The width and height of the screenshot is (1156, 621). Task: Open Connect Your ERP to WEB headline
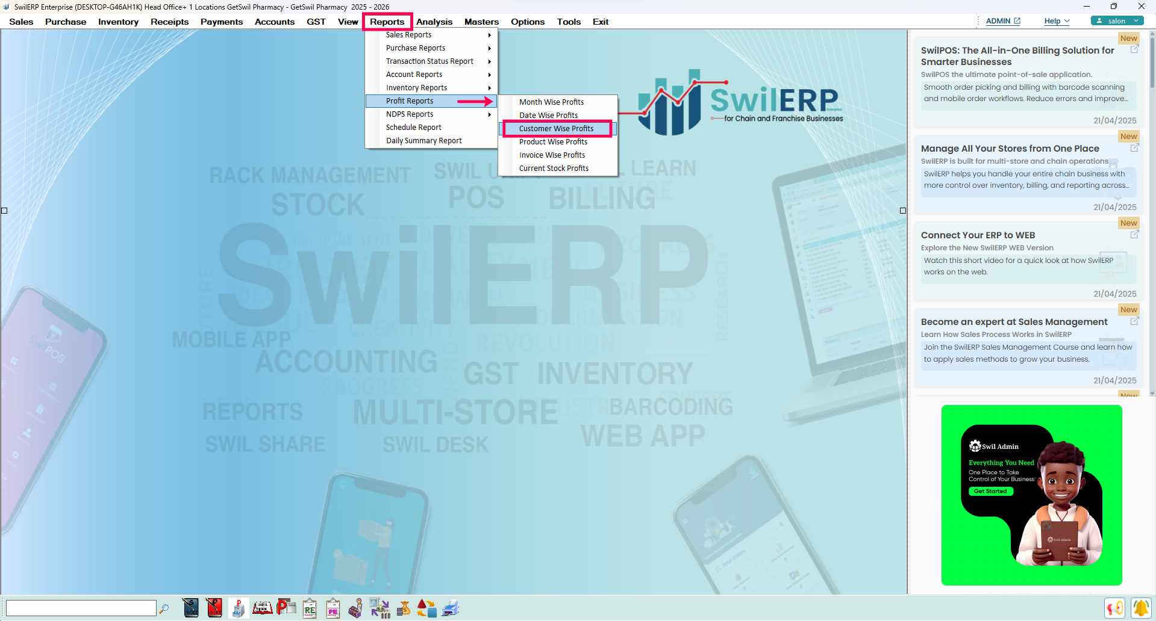[x=978, y=235]
